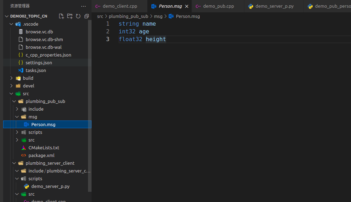Open tasks.json file
This screenshot has height=202, width=351.
click(x=36, y=70)
